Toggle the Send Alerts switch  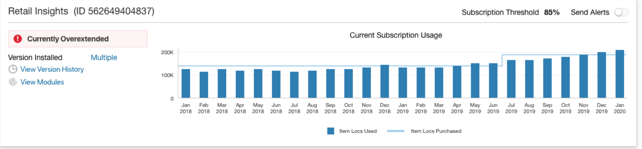pos(621,12)
